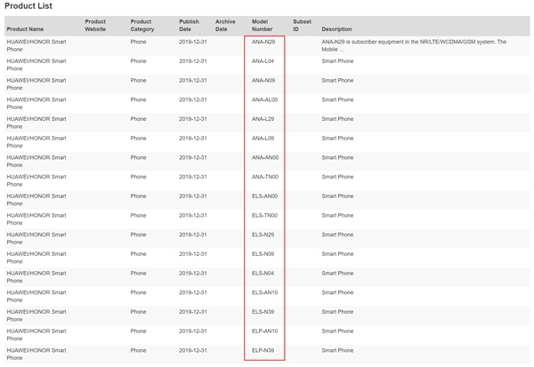Viewport: 534px width, 367px height.
Task: Select product name in the ELP-AN10 row
Action: (x=36, y=335)
